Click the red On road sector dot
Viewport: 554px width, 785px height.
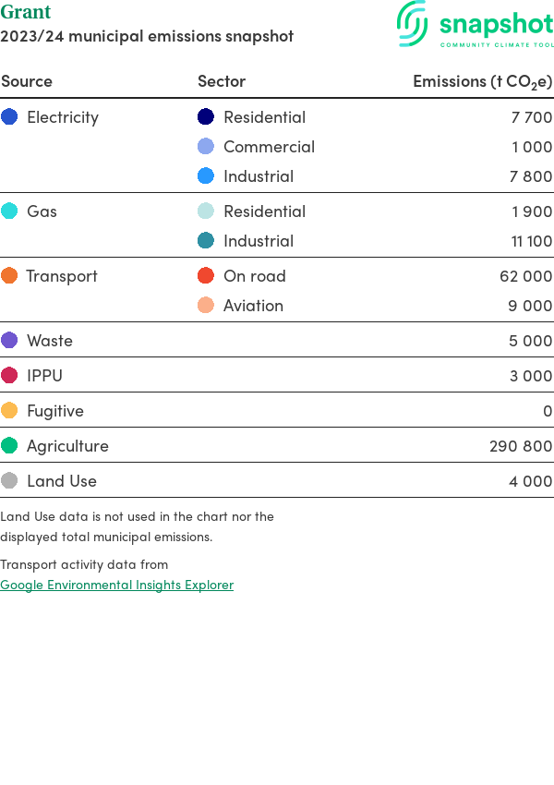(x=206, y=276)
